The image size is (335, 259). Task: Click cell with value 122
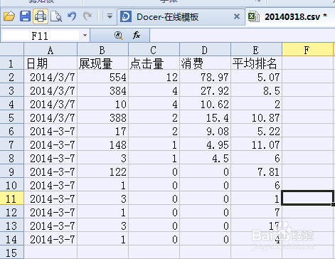pos(102,171)
